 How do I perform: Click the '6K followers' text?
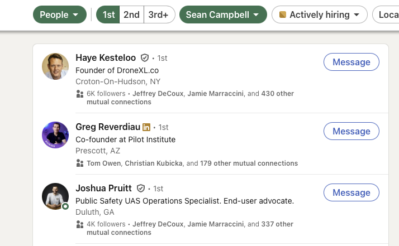click(x=106, y=94)
